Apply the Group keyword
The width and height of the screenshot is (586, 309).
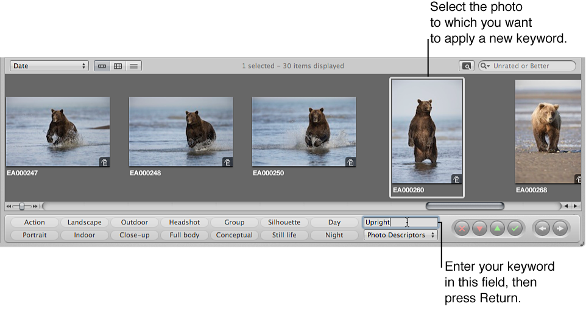tap(235, 223)
